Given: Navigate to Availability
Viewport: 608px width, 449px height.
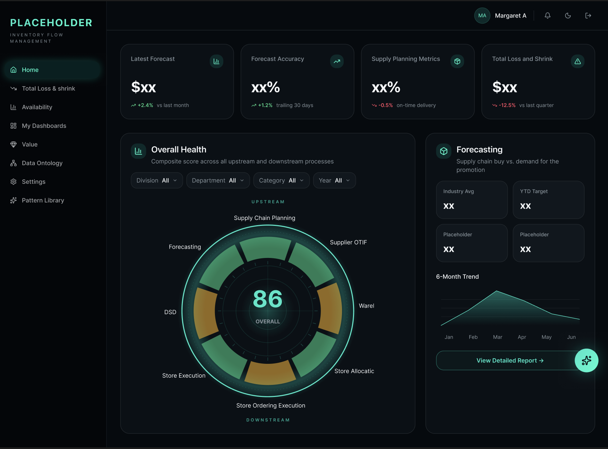Looking at the screenshot, I should click(53, 107).
